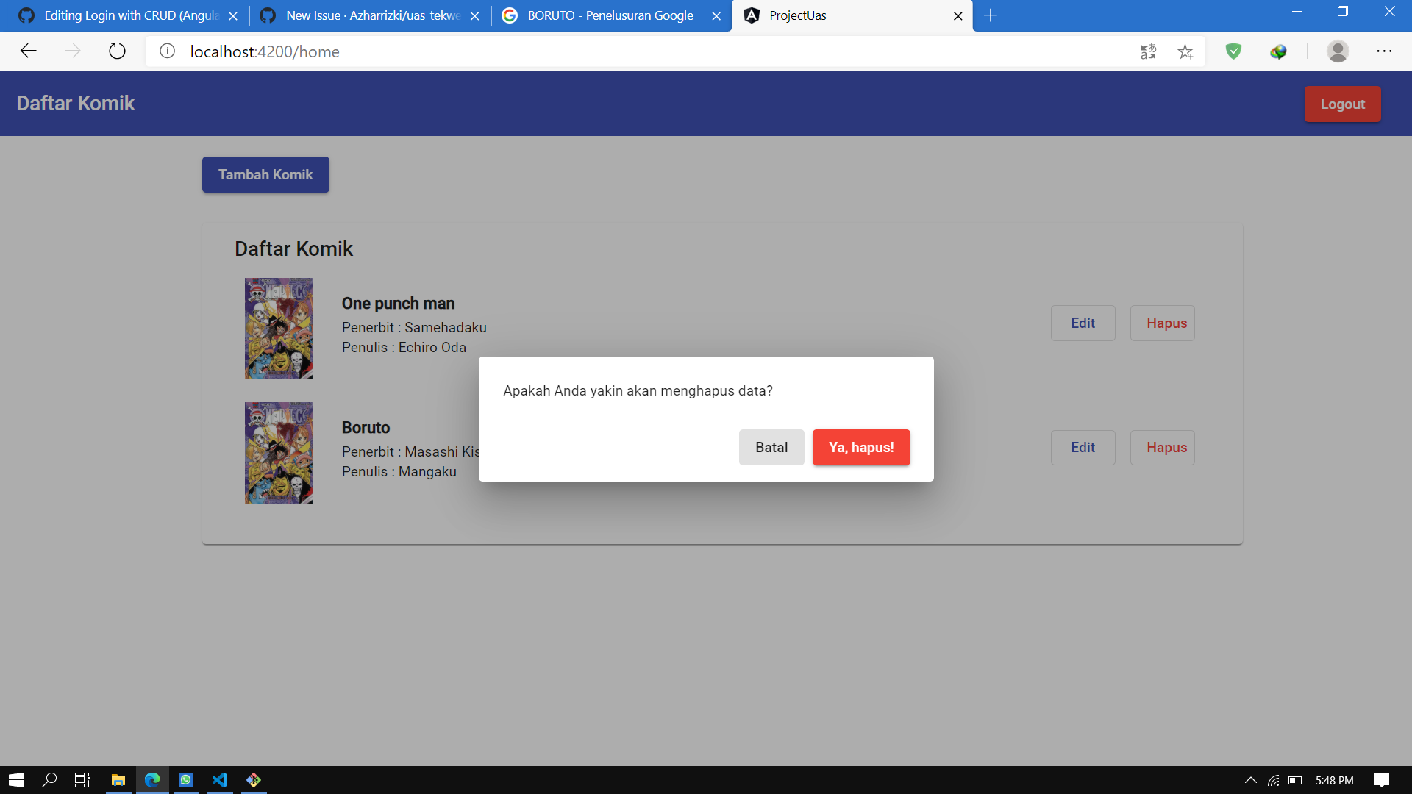Open File Explorer from taskbar
The width and height of the screenshot is (1412, 794).
[118, 780]
